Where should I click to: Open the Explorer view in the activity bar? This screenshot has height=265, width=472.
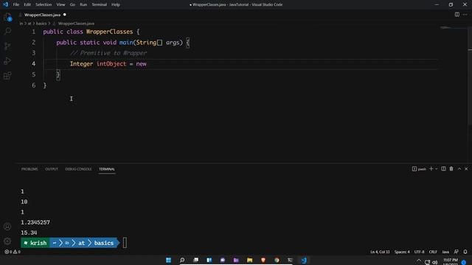coord(7,17)
